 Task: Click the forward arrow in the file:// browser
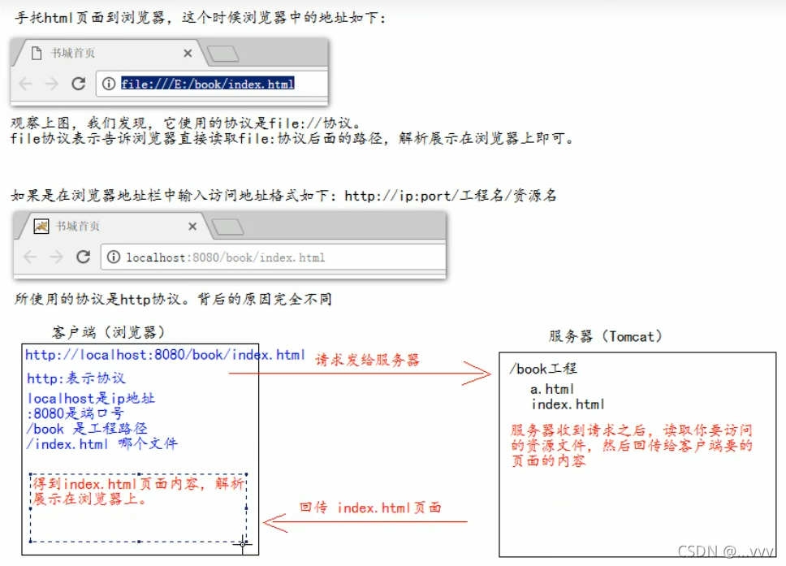pos(52,83)
